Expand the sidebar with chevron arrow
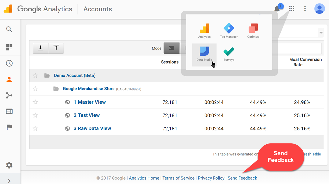This screenshot has height=184, width=329. point(9,181)
